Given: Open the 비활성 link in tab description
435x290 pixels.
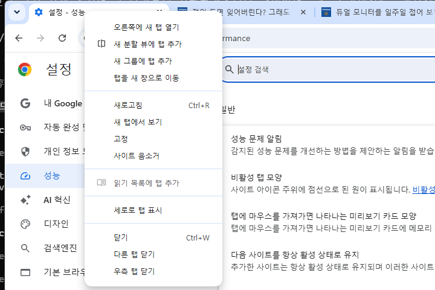Looking at the screenshot, I should 424,190.
